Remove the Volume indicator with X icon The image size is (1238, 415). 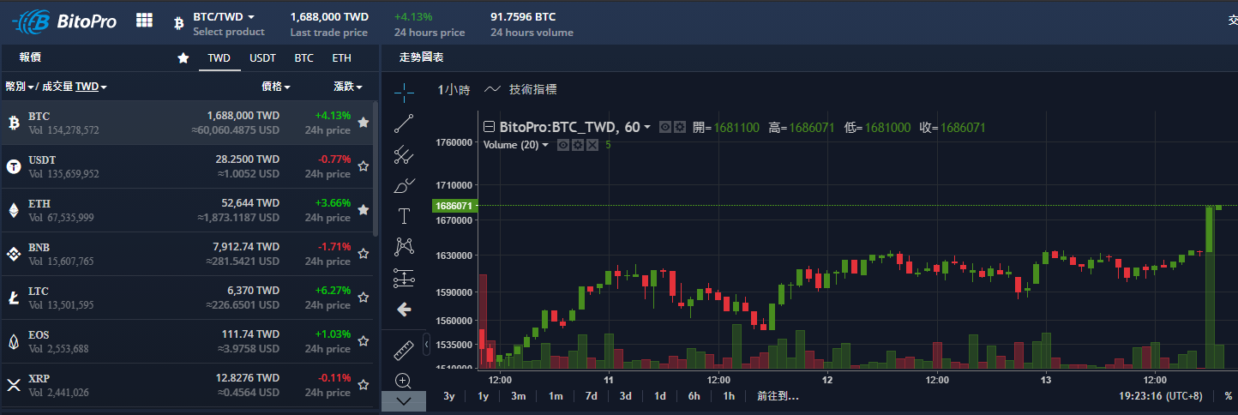(592, 145)
